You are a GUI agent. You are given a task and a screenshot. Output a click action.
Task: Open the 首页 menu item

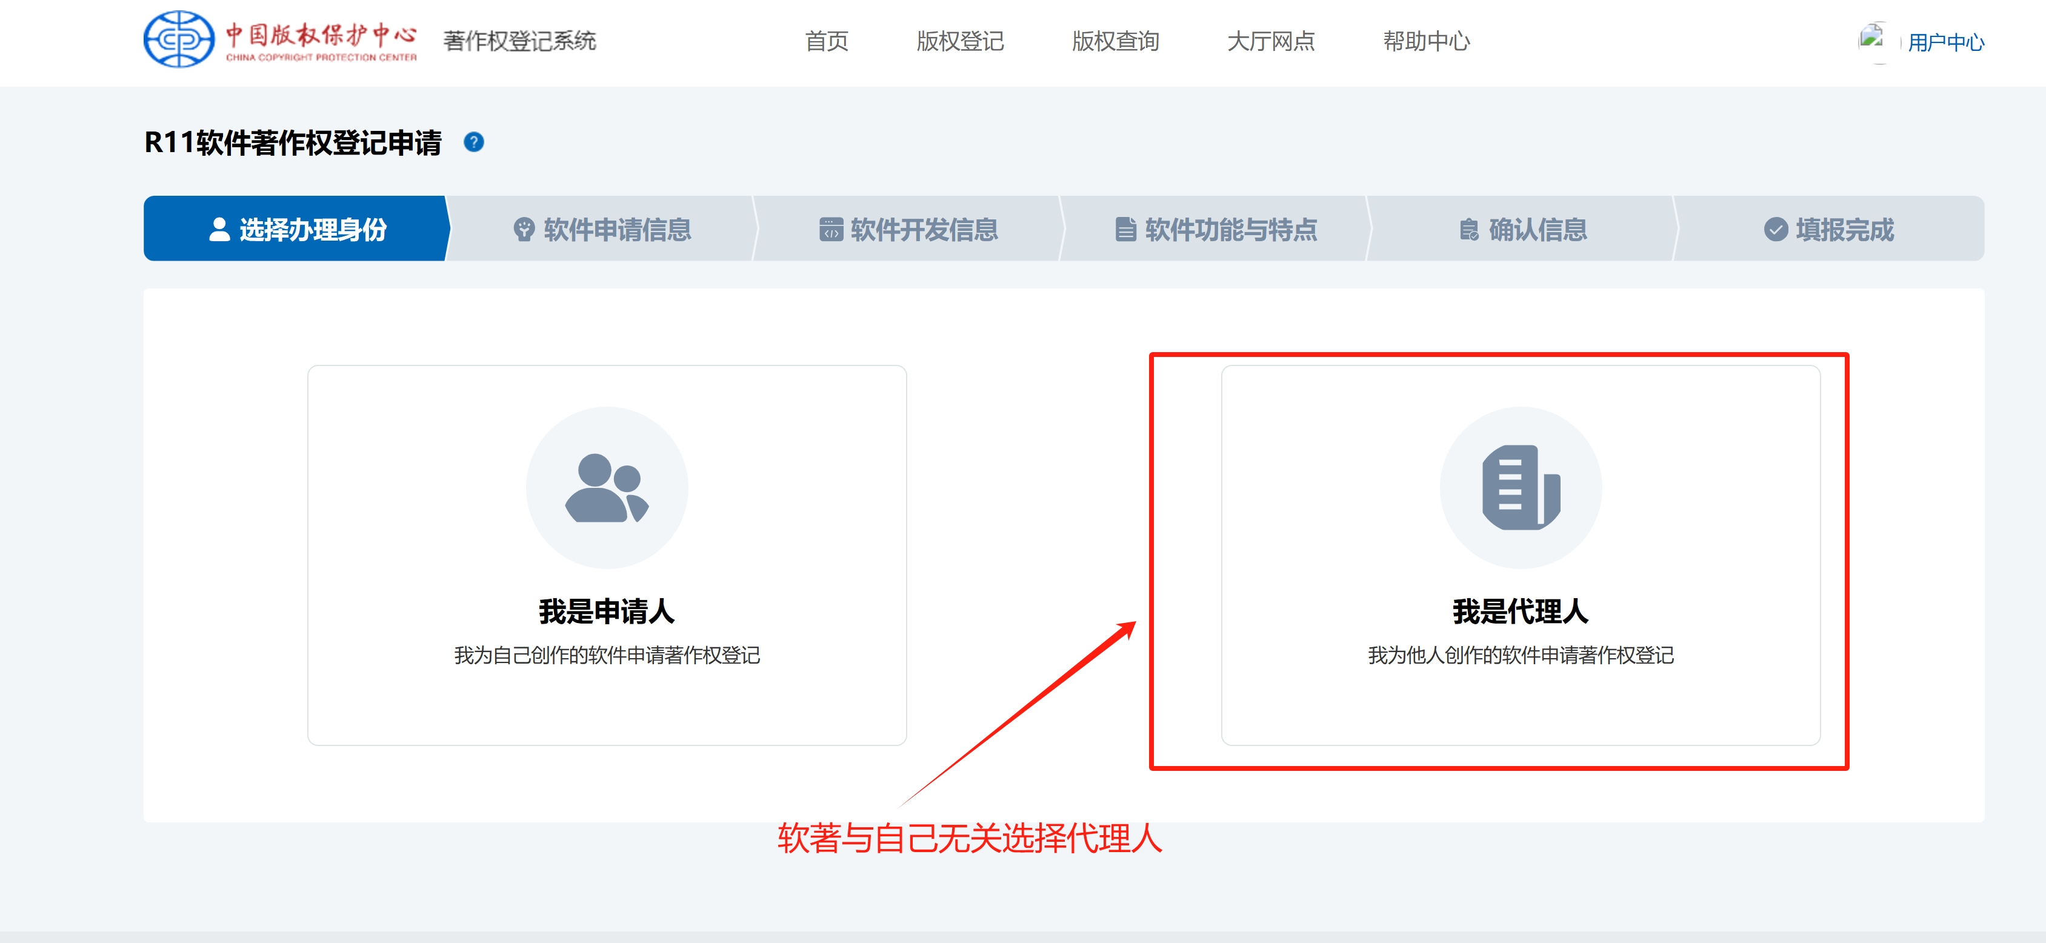click(x=827, y=41)
